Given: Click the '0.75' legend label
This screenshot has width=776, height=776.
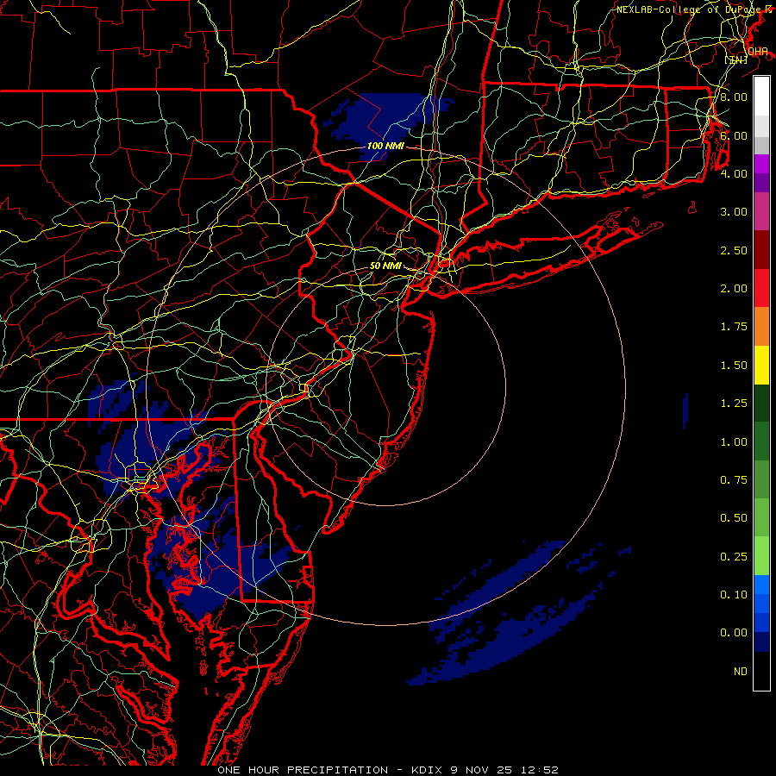Looking at the screenshot, I should pyautogui.click(x=733, y=479).
